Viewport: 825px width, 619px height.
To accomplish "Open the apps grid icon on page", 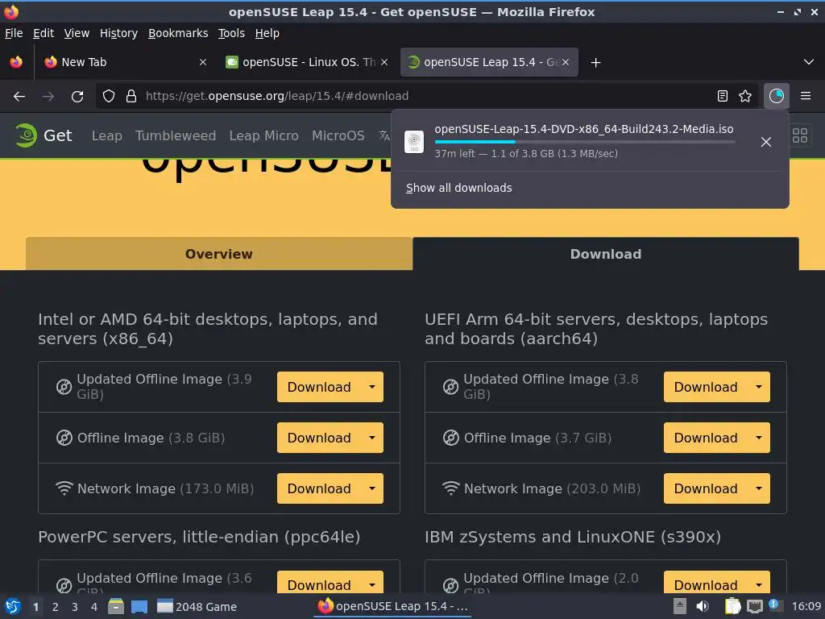I will tap(800, 135).
